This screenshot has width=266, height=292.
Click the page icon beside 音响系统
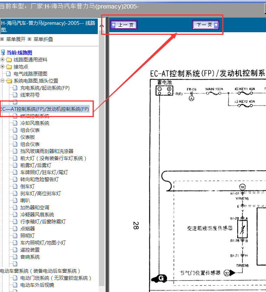pyautogui.click(x=15, y=257)
